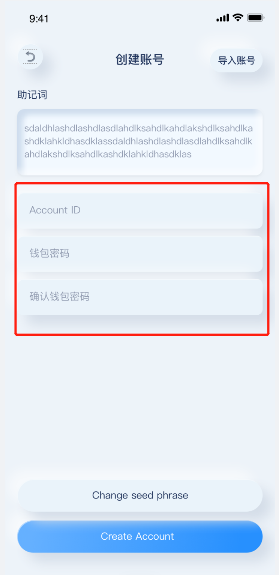Focus the Account ID input field
The width and height of the screenshot is (279, 575).
[140, 210]
